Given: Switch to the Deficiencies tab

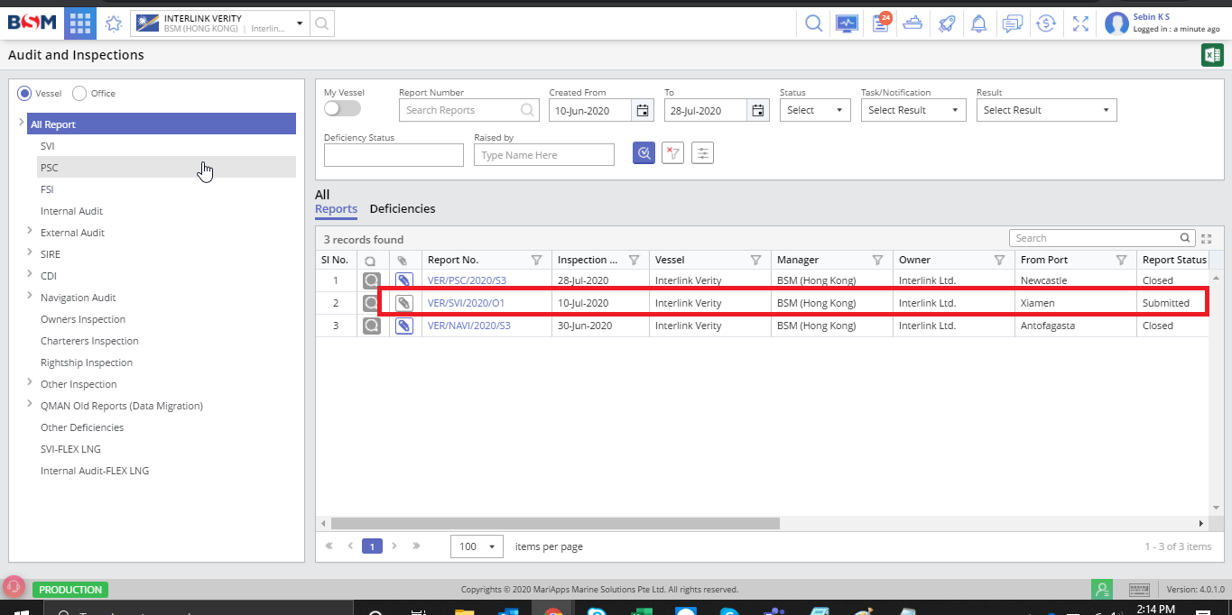Looking at the screenshot, I should [403, 208].
